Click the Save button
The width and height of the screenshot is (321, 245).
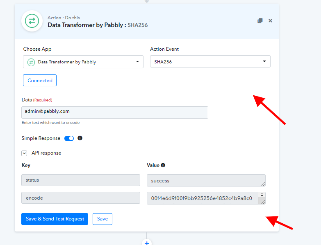102,219
